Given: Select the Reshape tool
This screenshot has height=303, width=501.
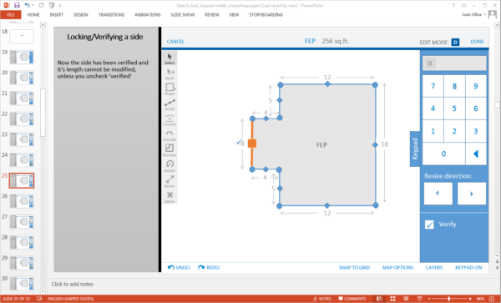Looking at the screenshot, I should (x=170, y=150).
